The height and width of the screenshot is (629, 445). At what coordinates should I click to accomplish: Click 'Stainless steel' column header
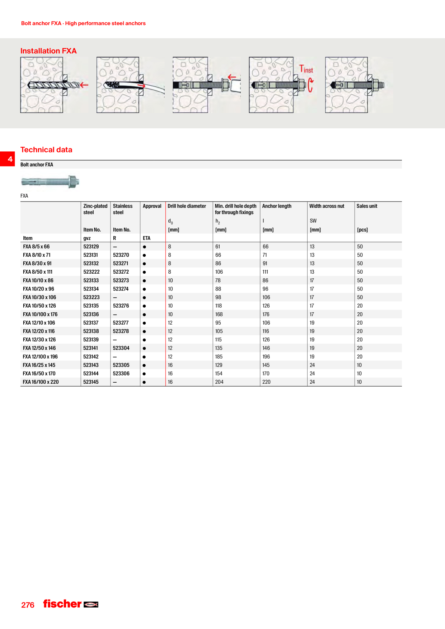coord(123,209)
